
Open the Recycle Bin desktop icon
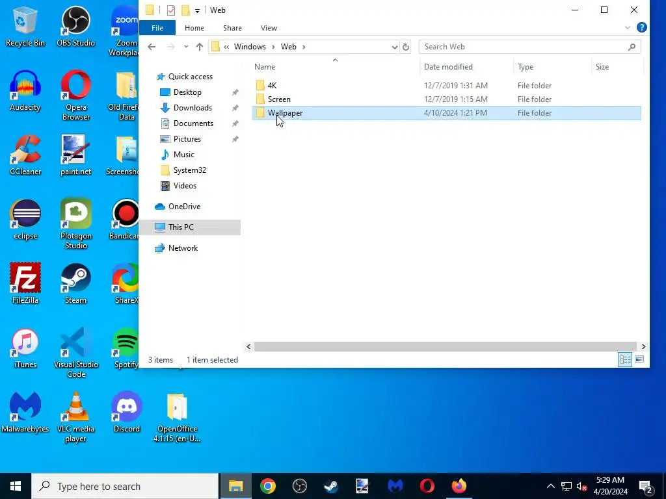25,27
